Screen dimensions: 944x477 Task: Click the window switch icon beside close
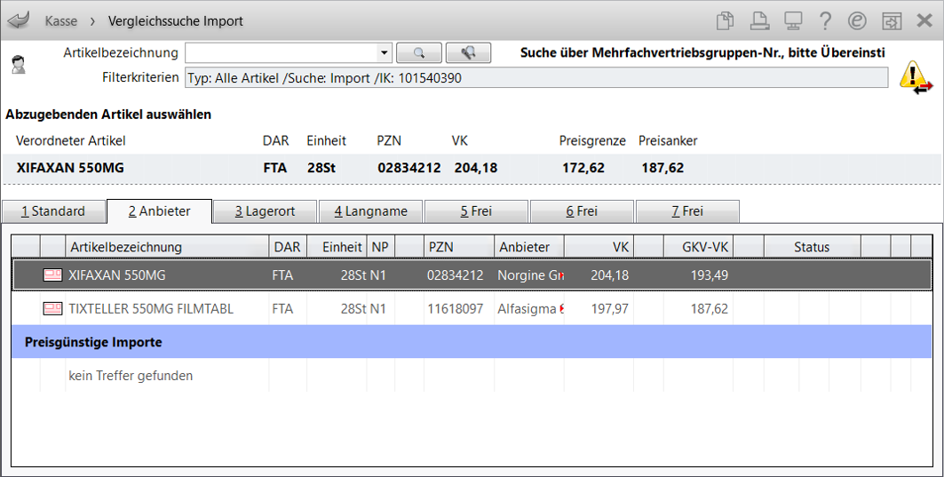pos(891,21)
